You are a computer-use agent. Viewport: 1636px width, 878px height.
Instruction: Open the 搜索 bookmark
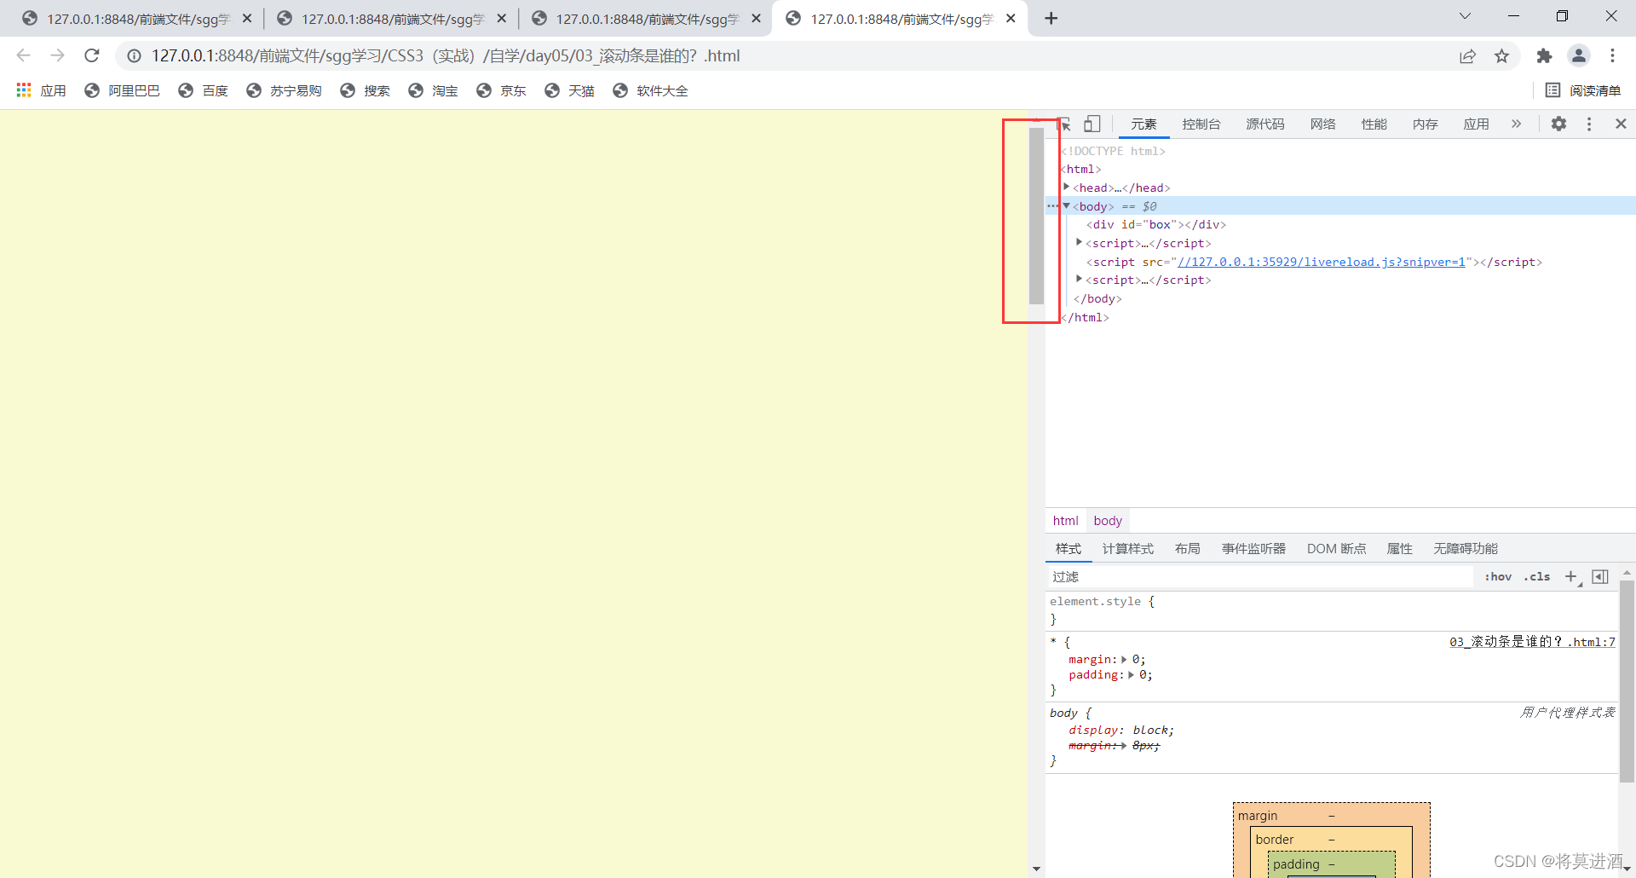point(365,90)
